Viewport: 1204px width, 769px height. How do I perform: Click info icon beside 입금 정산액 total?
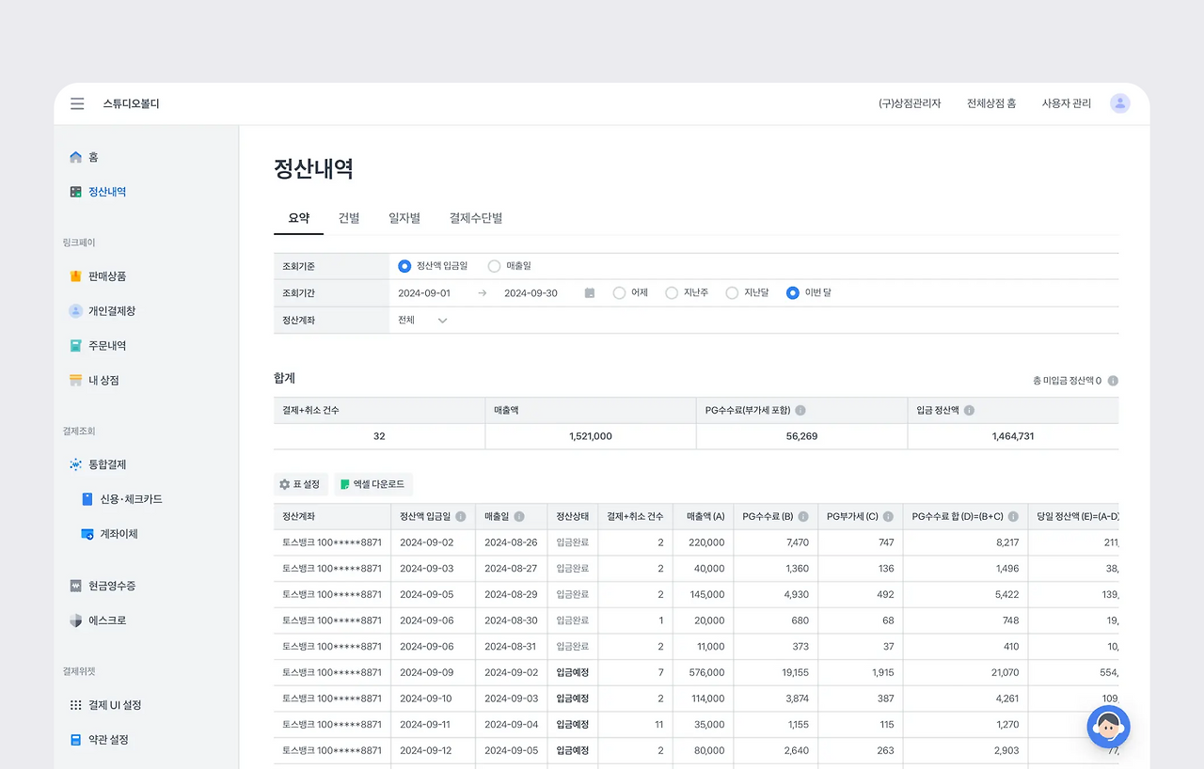[x=969, y=411]
